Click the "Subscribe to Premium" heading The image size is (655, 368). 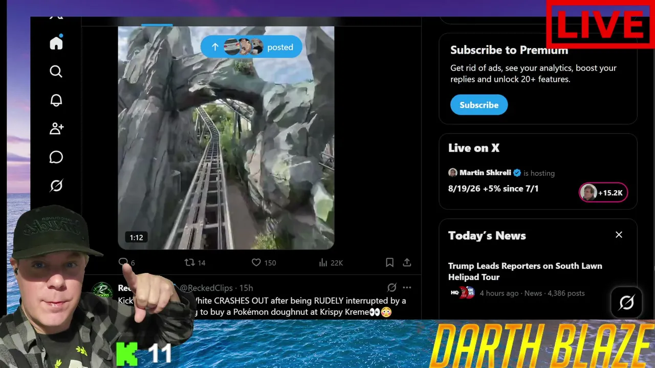pyautogui.click(x=509, y=50)
